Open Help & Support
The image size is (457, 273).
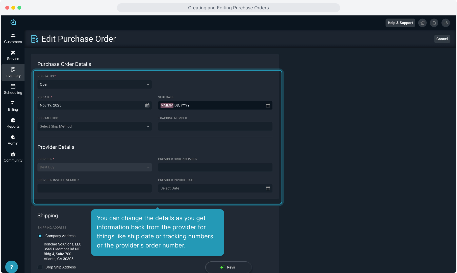coord(400,23)
